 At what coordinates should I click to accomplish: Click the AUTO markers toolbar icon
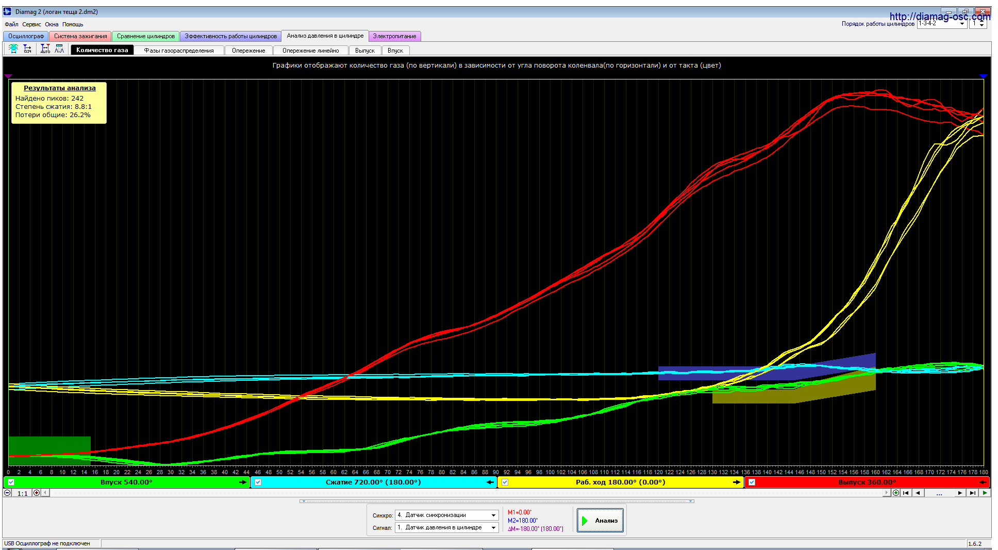tap(45, 49)
